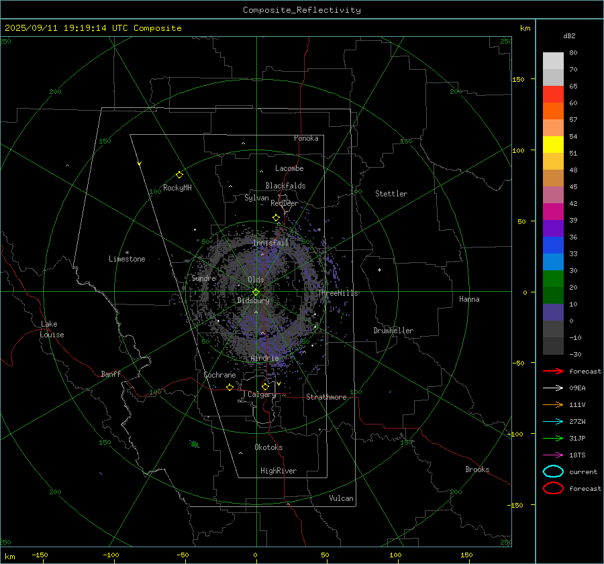Click the magenta 18TS arrow icon
604x564 pixels.
[x=553, y=455]
